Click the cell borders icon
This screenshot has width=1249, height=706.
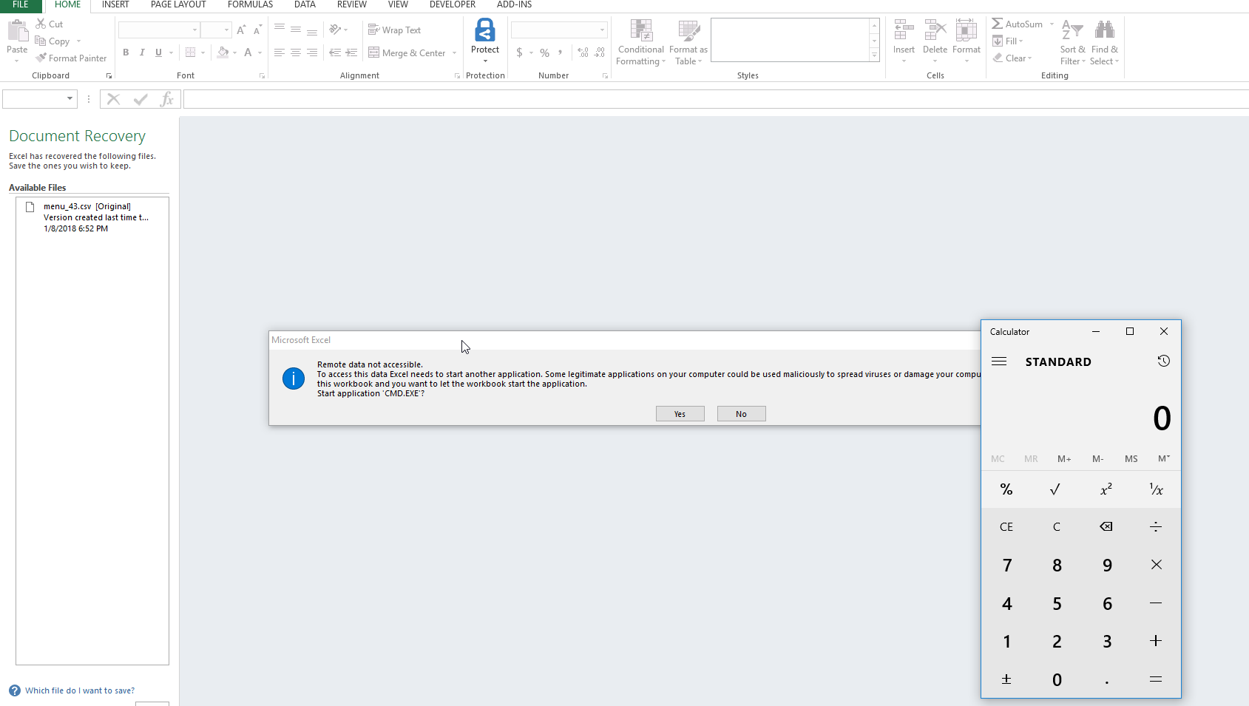(x=191, y=52)
